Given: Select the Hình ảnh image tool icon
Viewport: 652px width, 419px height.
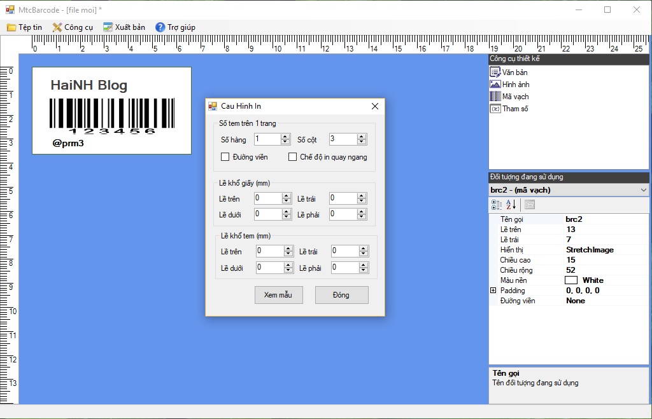Looking at the screenshot, I should [495, 85].
